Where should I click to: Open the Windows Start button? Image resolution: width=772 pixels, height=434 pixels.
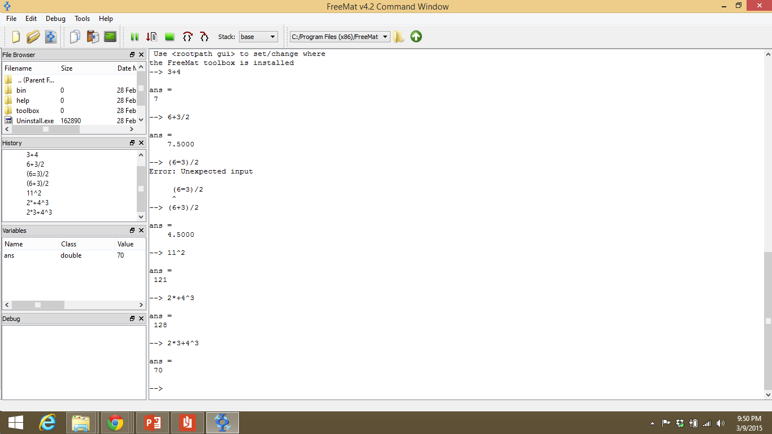[x=16, y=423]
